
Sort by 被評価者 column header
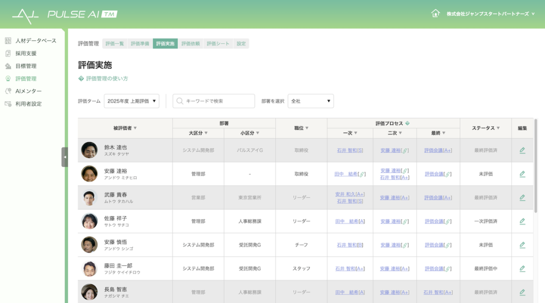click(125, 128)
